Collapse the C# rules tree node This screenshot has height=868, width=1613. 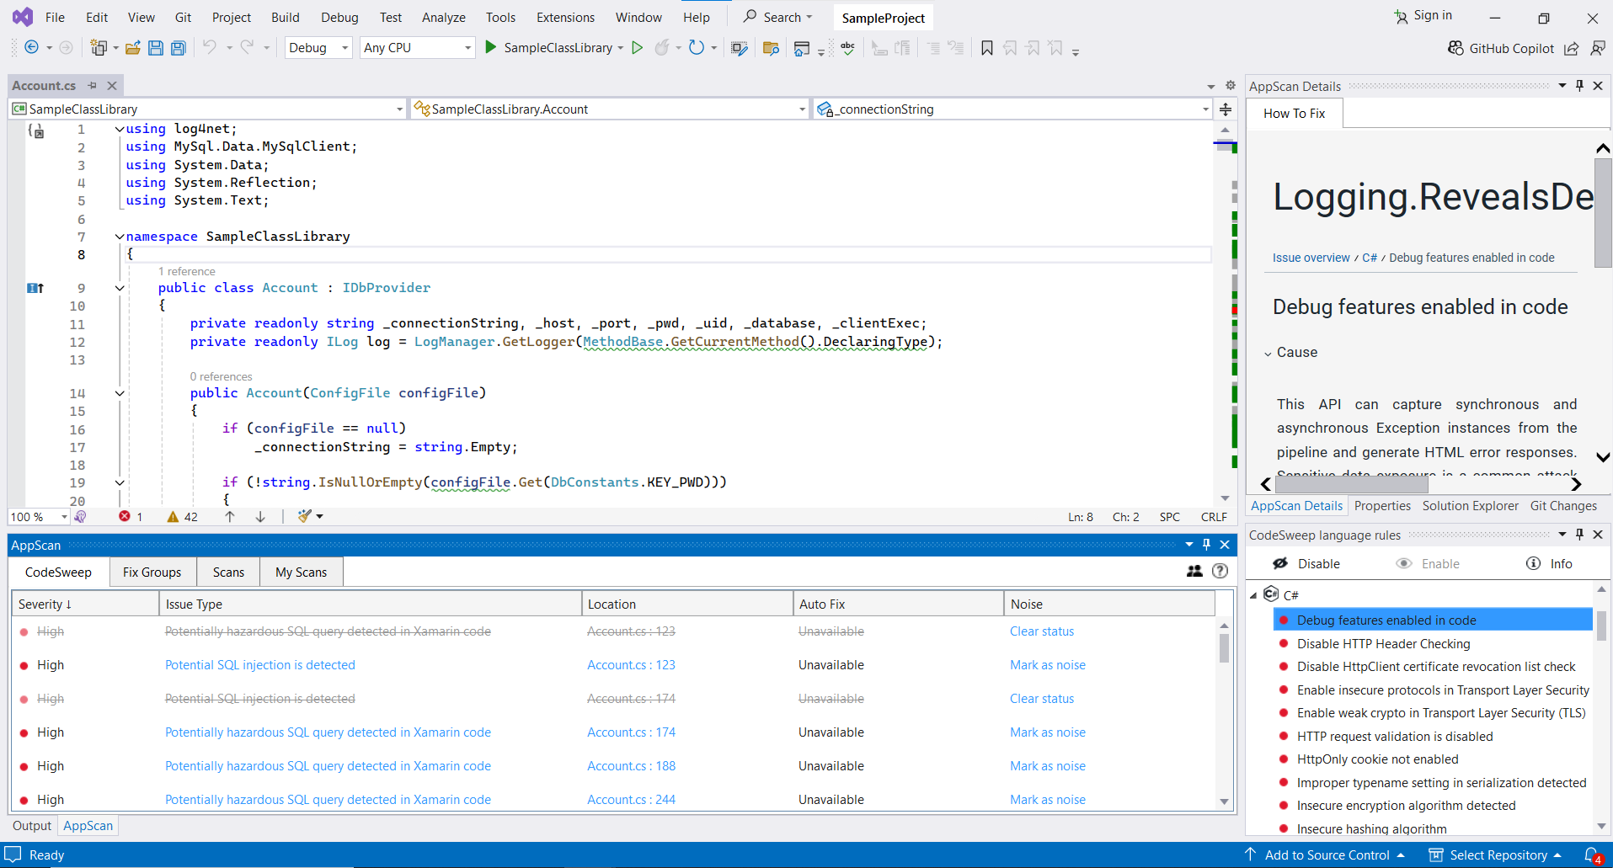click(x=1253, y=594)
